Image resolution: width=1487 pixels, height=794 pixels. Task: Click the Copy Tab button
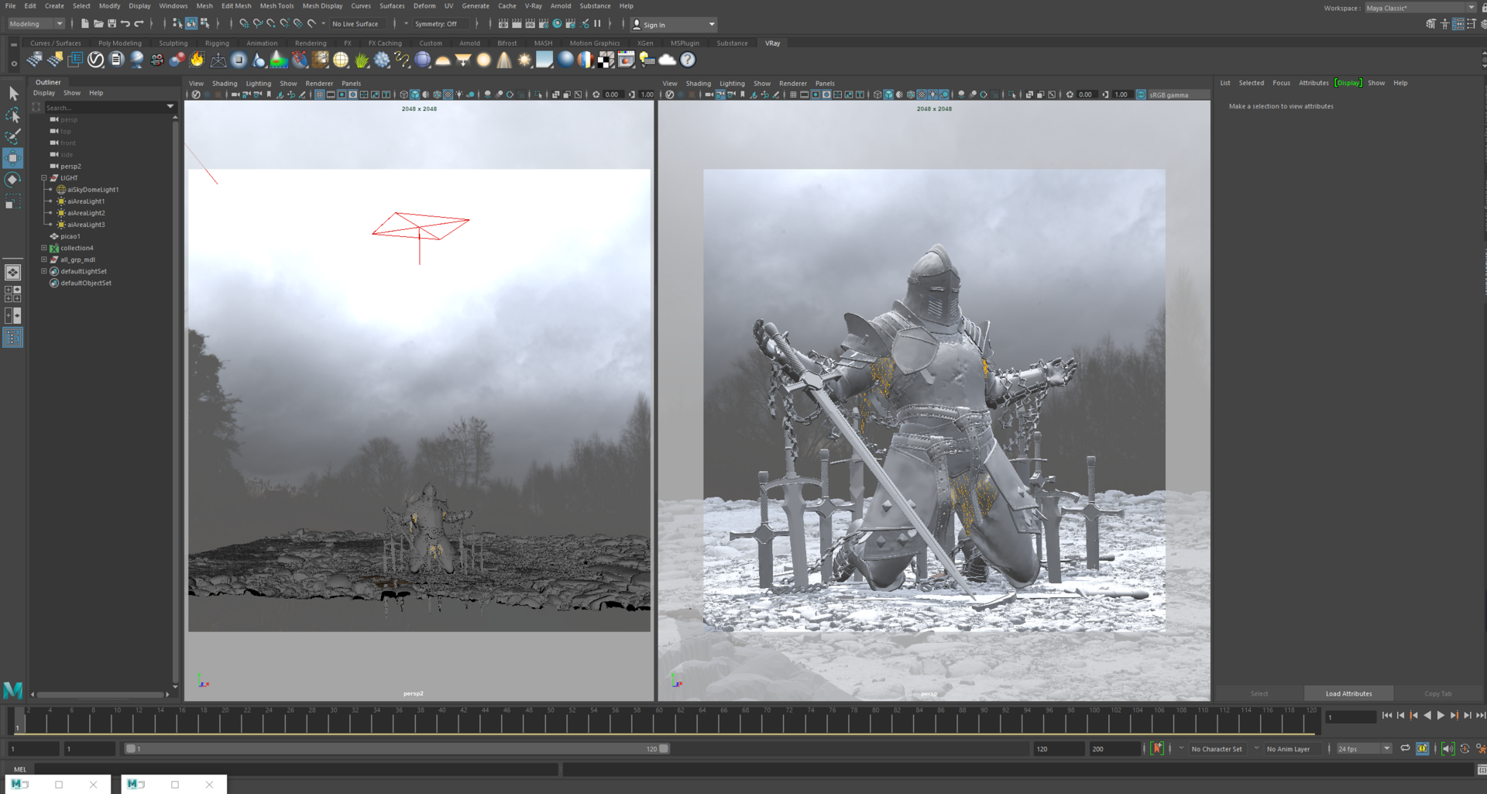[x=1437, y=693]
